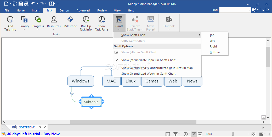
Task: Switch to the Insert tab
Action: (36, 10)
